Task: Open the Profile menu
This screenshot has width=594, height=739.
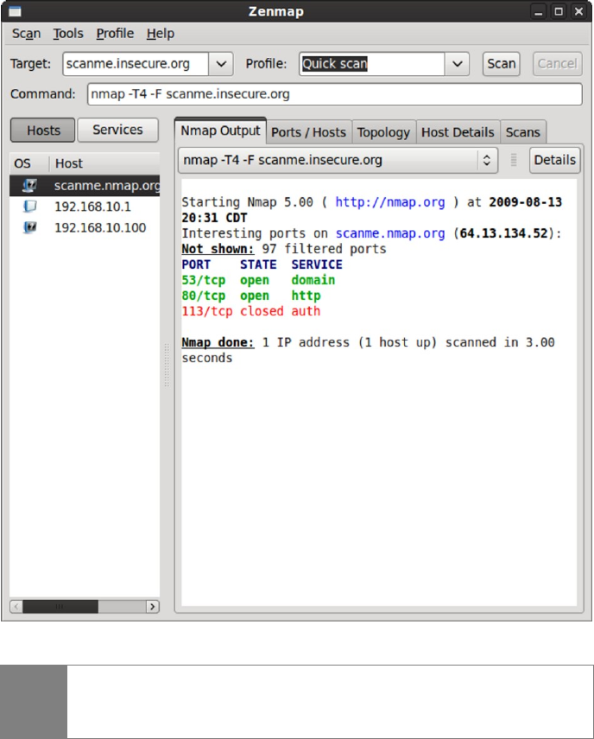Action: click(x=115, y=34)
